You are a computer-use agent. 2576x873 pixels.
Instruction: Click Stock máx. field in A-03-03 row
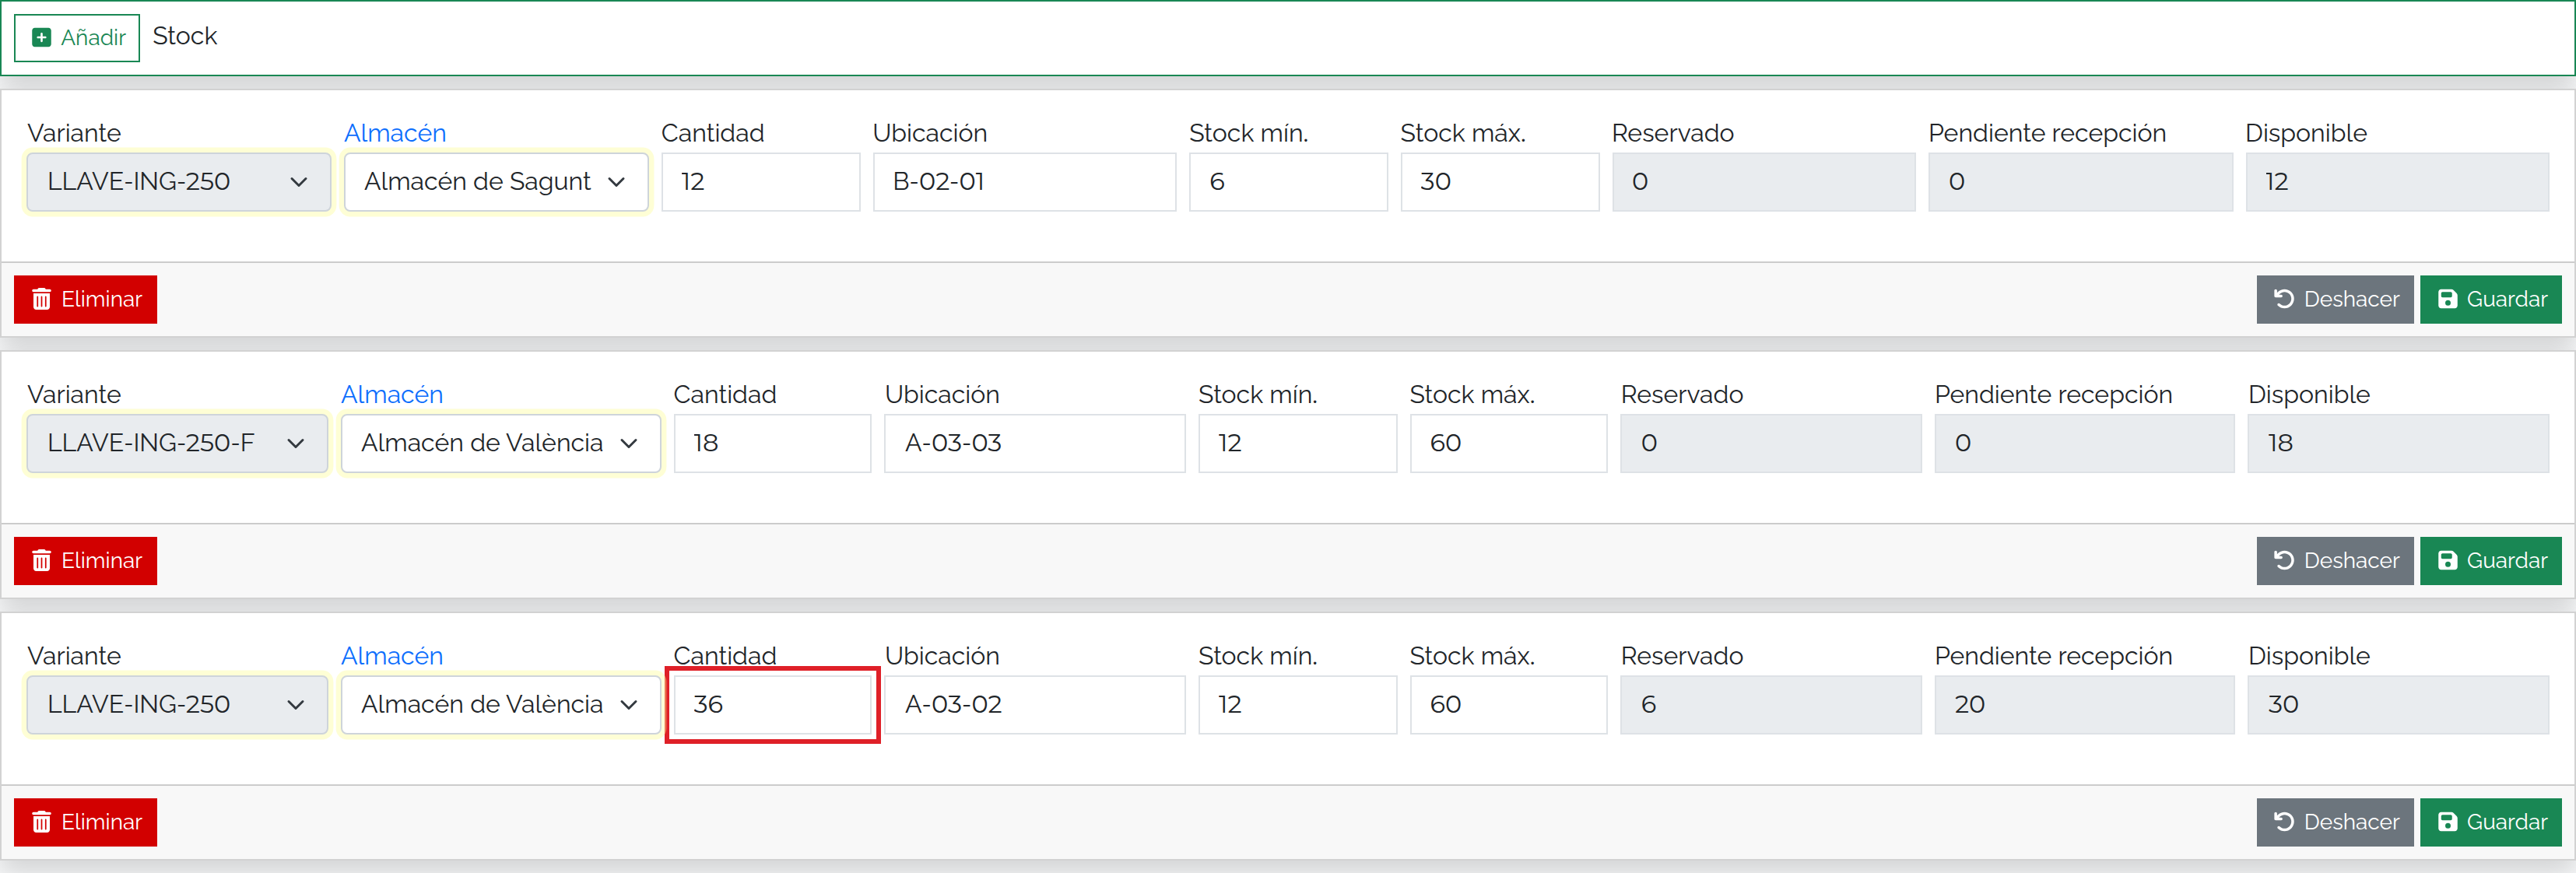click(1508, 443)
